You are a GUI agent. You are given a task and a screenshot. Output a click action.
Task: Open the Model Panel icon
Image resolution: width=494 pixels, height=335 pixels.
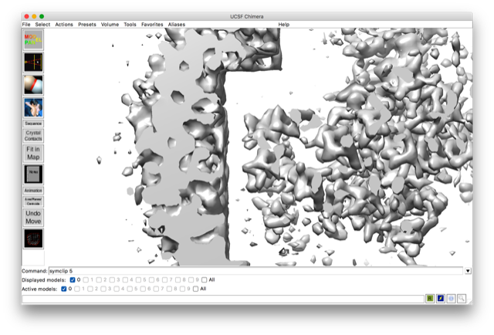(33, 40)
